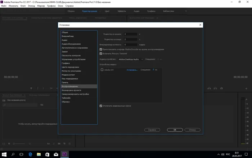Open the Изменить menu
This screenshot has height=158, width=252.
tap(13, 6)
